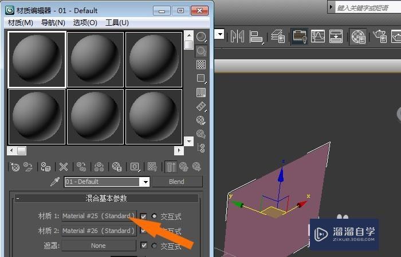Select the bottom-left sample slot sphere
The image size is (401, 257).
[37, 117]
